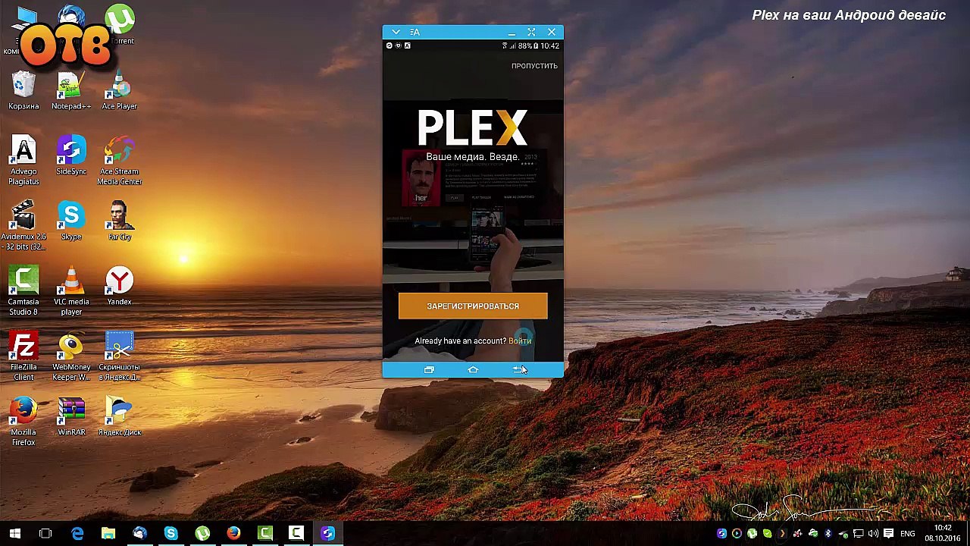Select the Notepad++ desktop shortcut
Image resolution: width=970 pixels, height=546 pixels.
(71, 91)
